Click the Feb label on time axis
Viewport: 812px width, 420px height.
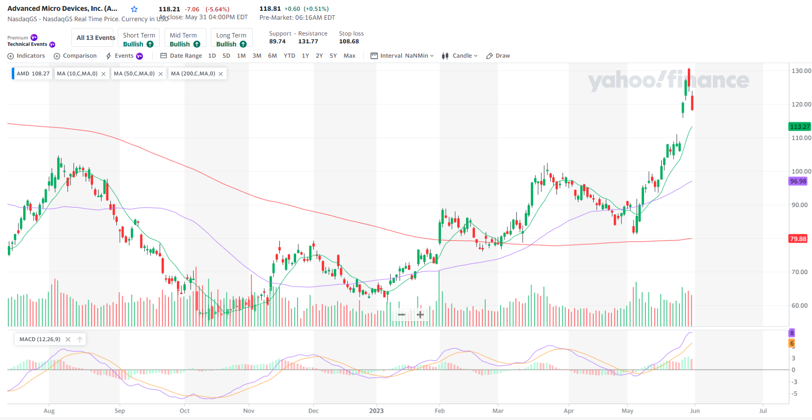click(x=440, y=411)
